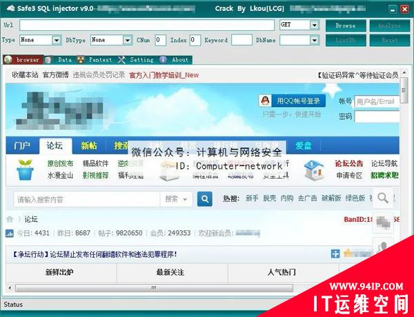Click hot search term 破解版
The image size is (414, 317).
331,198
